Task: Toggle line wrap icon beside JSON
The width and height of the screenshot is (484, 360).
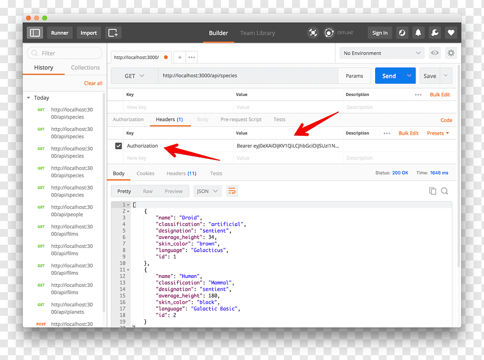Action: point(232,191)
